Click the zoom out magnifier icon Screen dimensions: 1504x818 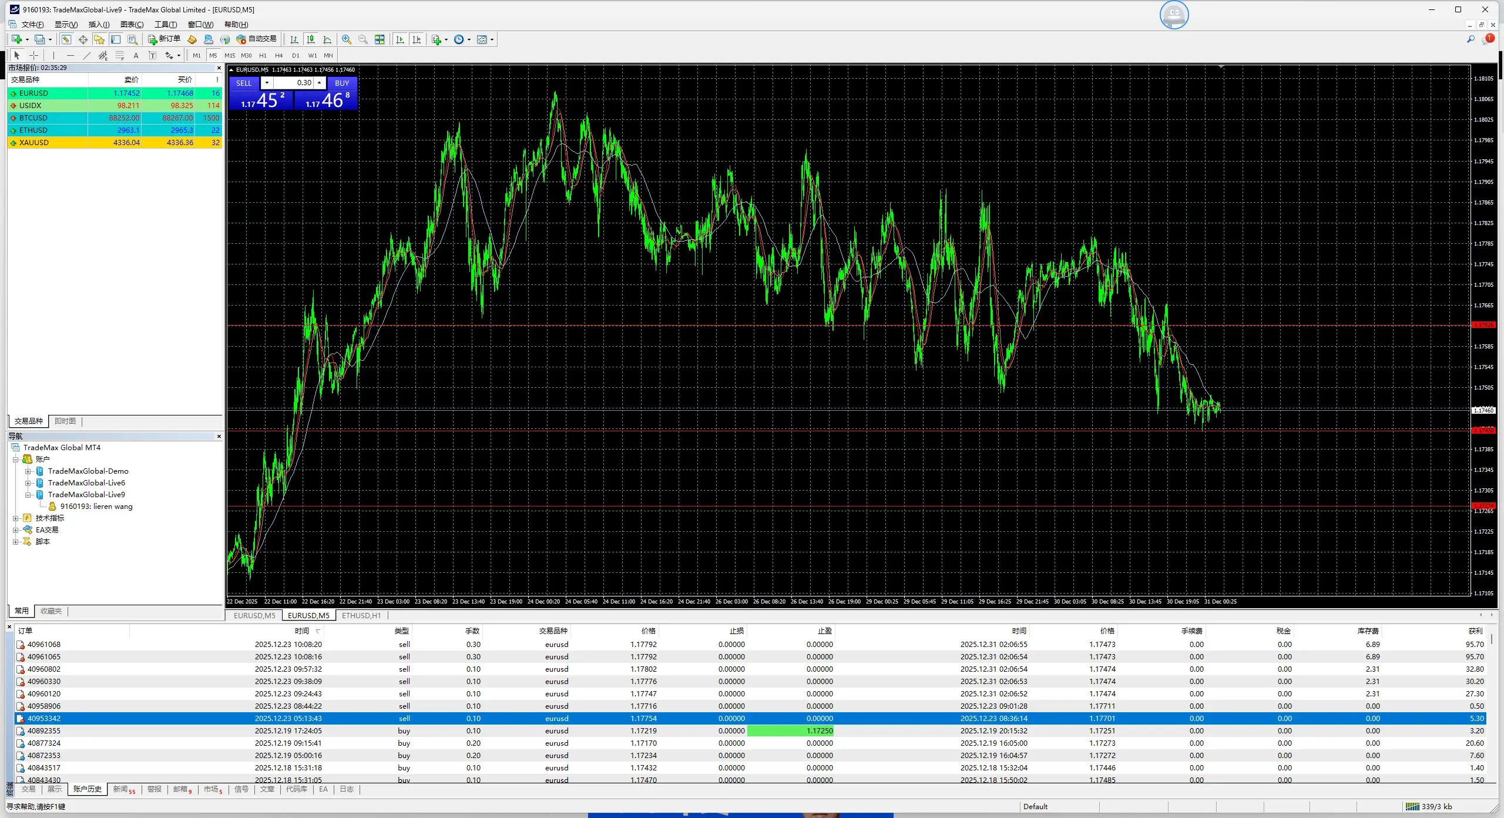[363, 39]
